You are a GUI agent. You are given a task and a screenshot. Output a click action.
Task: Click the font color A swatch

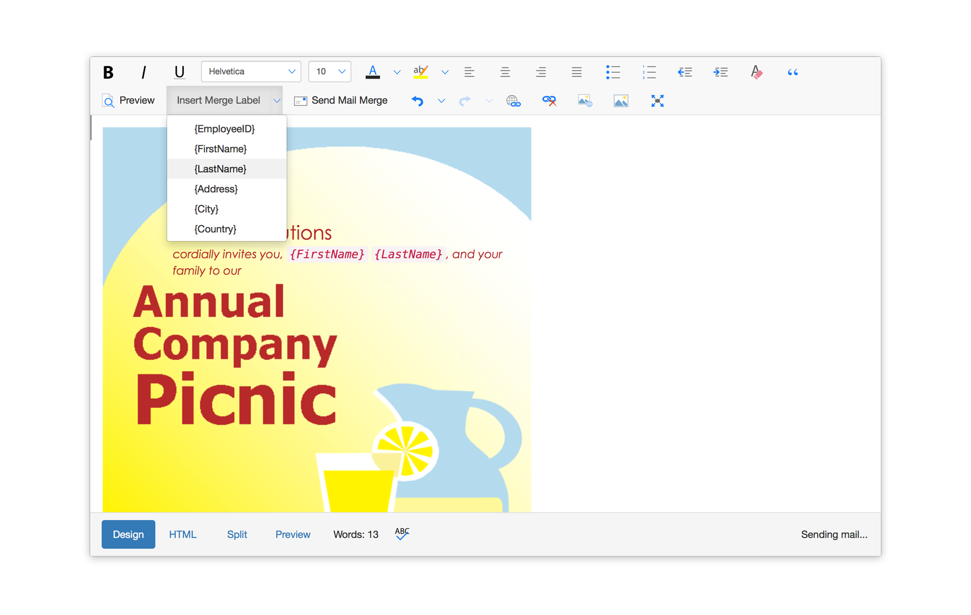click(373, 72)
